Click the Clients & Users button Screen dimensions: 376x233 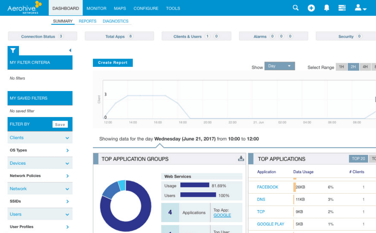tap(196, 36)
